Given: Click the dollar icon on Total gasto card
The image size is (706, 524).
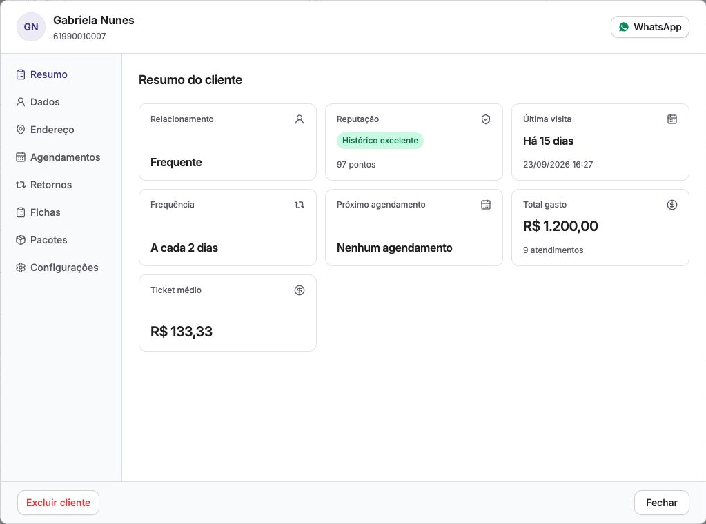Looking at the screenshot, I should (x=672, y=205).
